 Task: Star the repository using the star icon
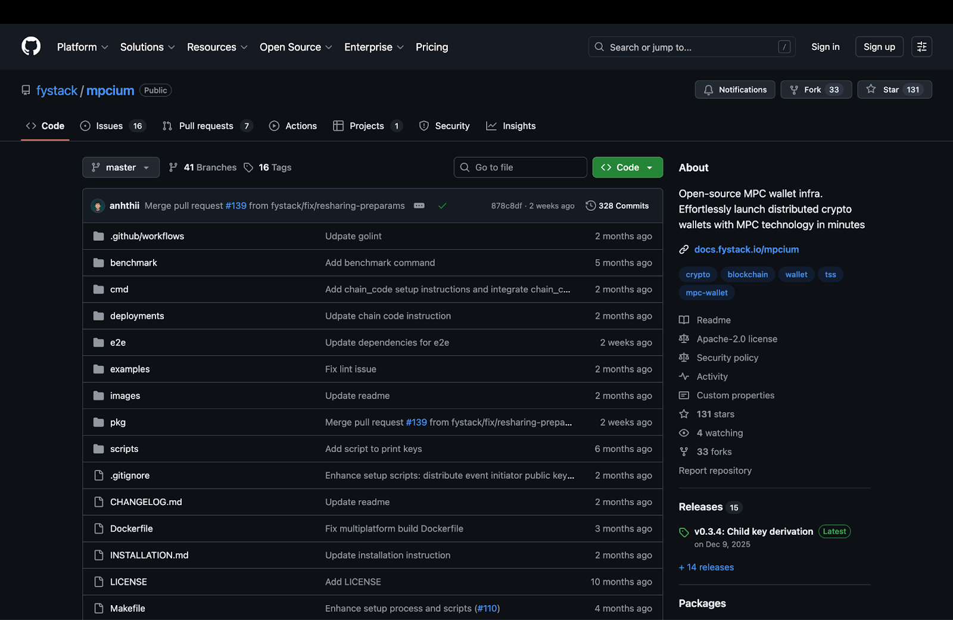click(871, 89)
